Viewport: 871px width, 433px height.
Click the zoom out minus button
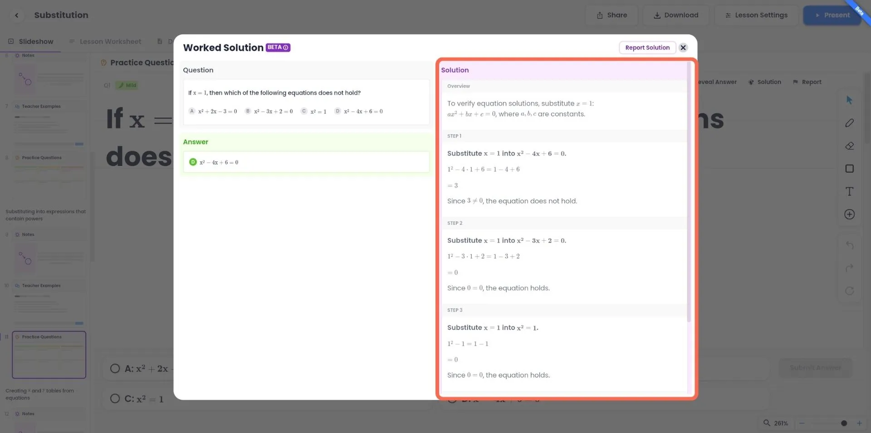[x=802, y=423]
